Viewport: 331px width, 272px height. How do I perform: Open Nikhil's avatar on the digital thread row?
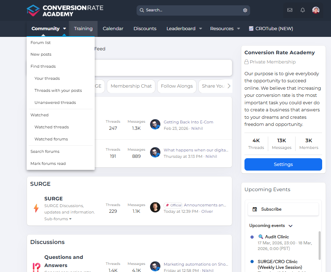pyautogui.click(x=155, y=152)
